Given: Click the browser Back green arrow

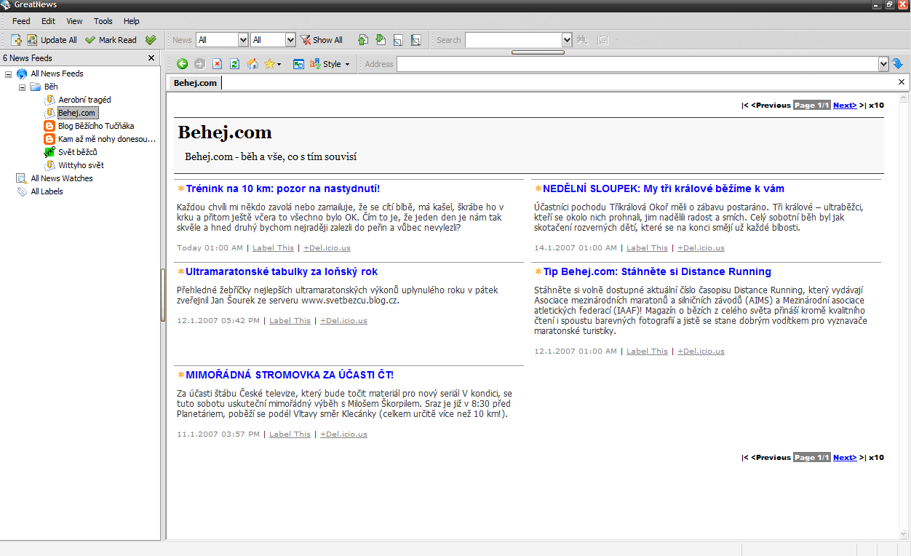Looking at the screenshot, I should (182, 64).
